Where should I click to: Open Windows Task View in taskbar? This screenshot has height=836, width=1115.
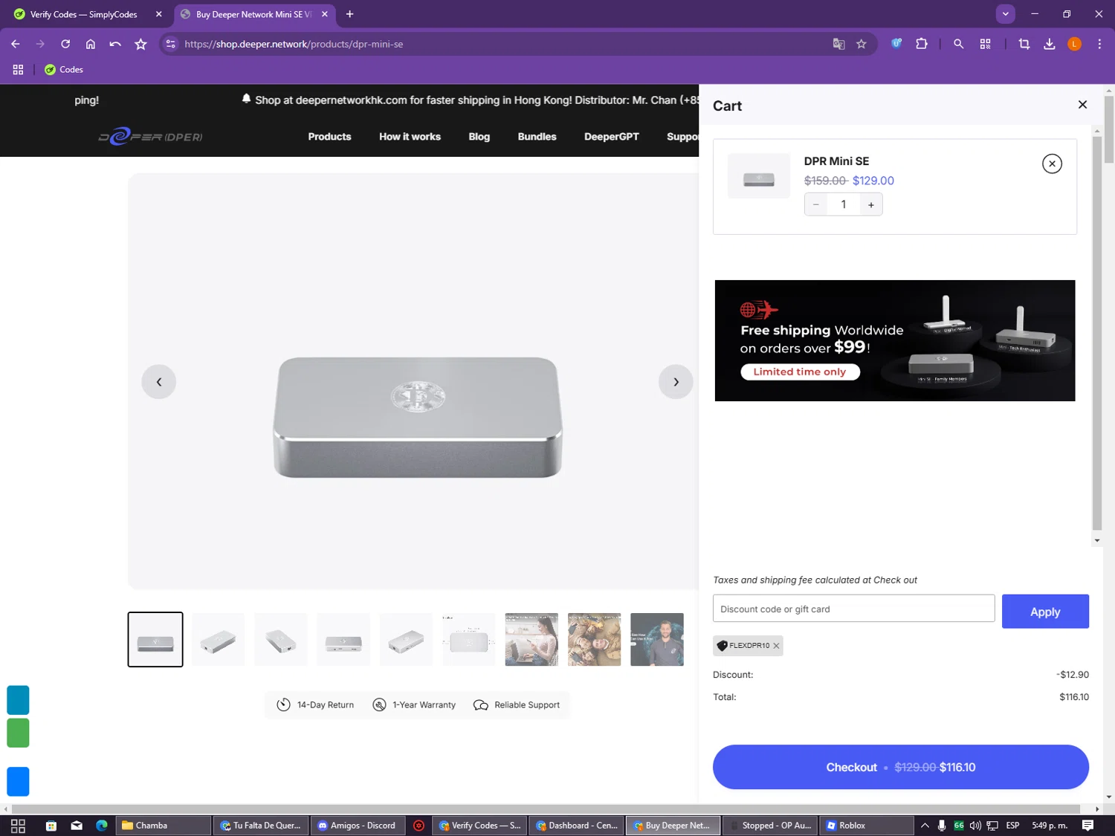tap(19, 826)
